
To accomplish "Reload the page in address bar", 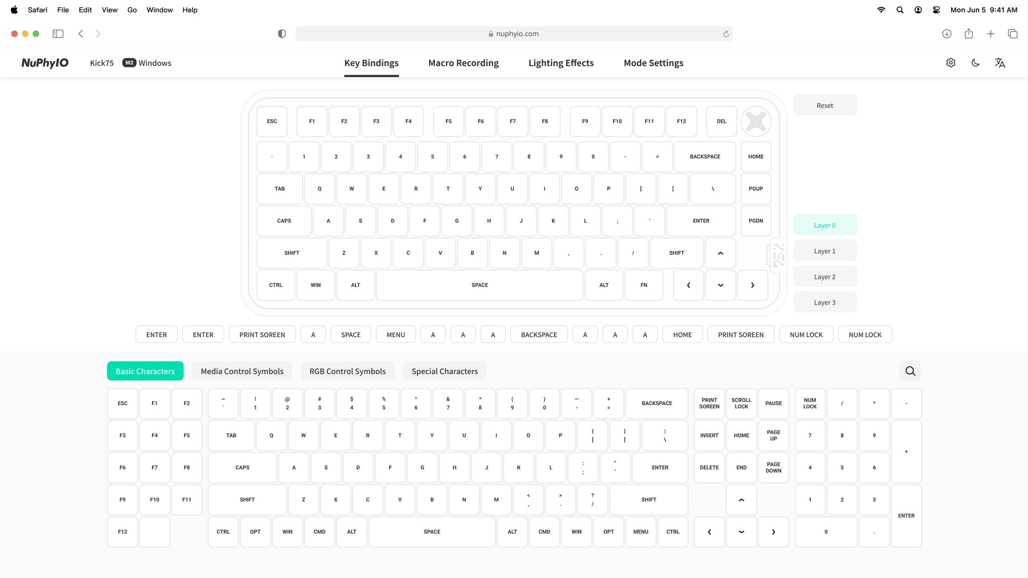I will coord(726,34).
